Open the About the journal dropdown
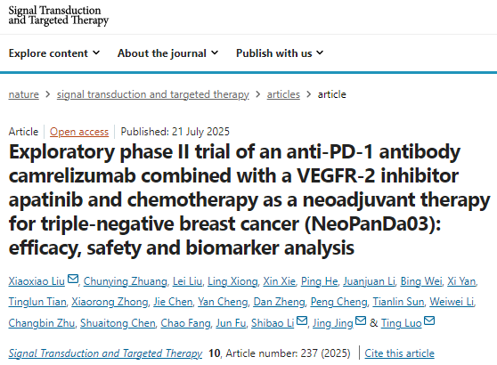The image size is (497, 365). point(167,53)
